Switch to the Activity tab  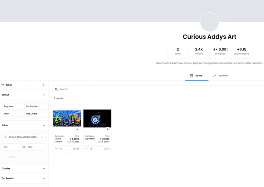click(x=220, y=76)
